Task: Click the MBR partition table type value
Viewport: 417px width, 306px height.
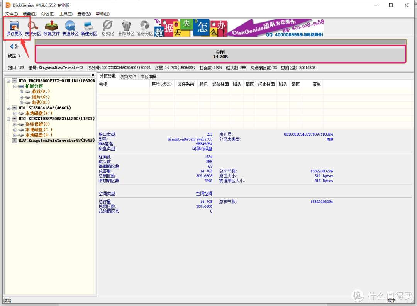Action: point(330,139)
